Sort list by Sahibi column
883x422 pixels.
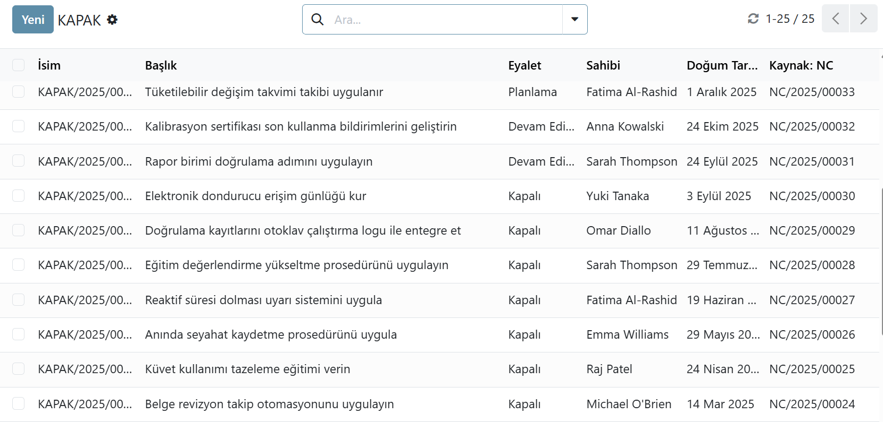603,65
